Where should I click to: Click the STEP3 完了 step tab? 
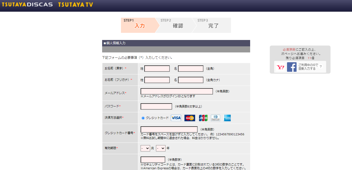tap(212, 25)
